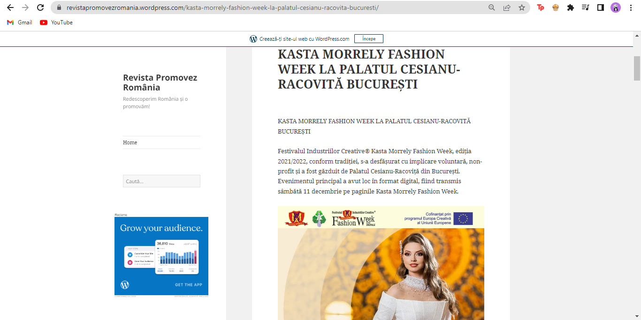Screen dimensions: 641x320
Task: Click the Reclame label above ad
Action: click(x=121, y=215)
